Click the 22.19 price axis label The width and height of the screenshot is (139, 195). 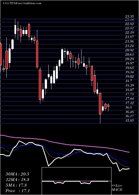pyautogui.click(x=129, y=33)
